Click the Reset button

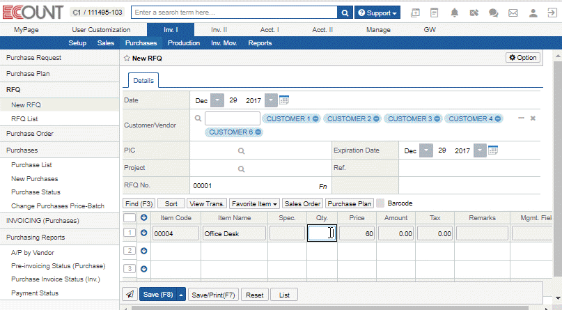pyautogui.click(x=254, y=295)
